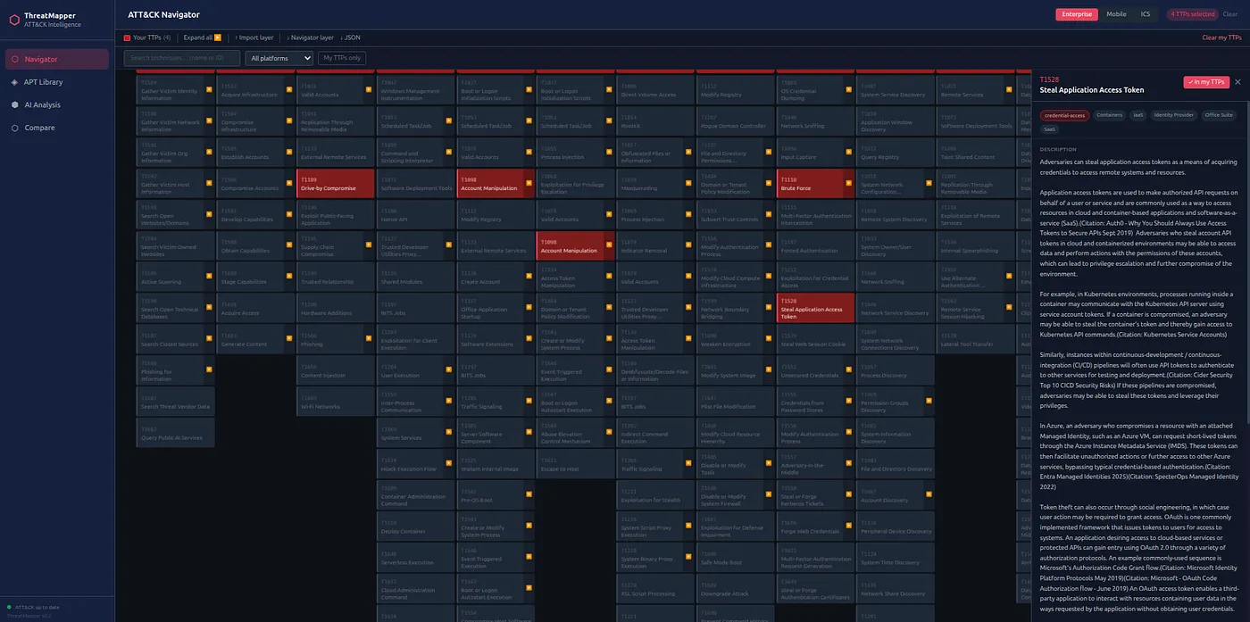Download the Navigator layer
Screen dimensions: 1250x622
(x=311, y=37)
